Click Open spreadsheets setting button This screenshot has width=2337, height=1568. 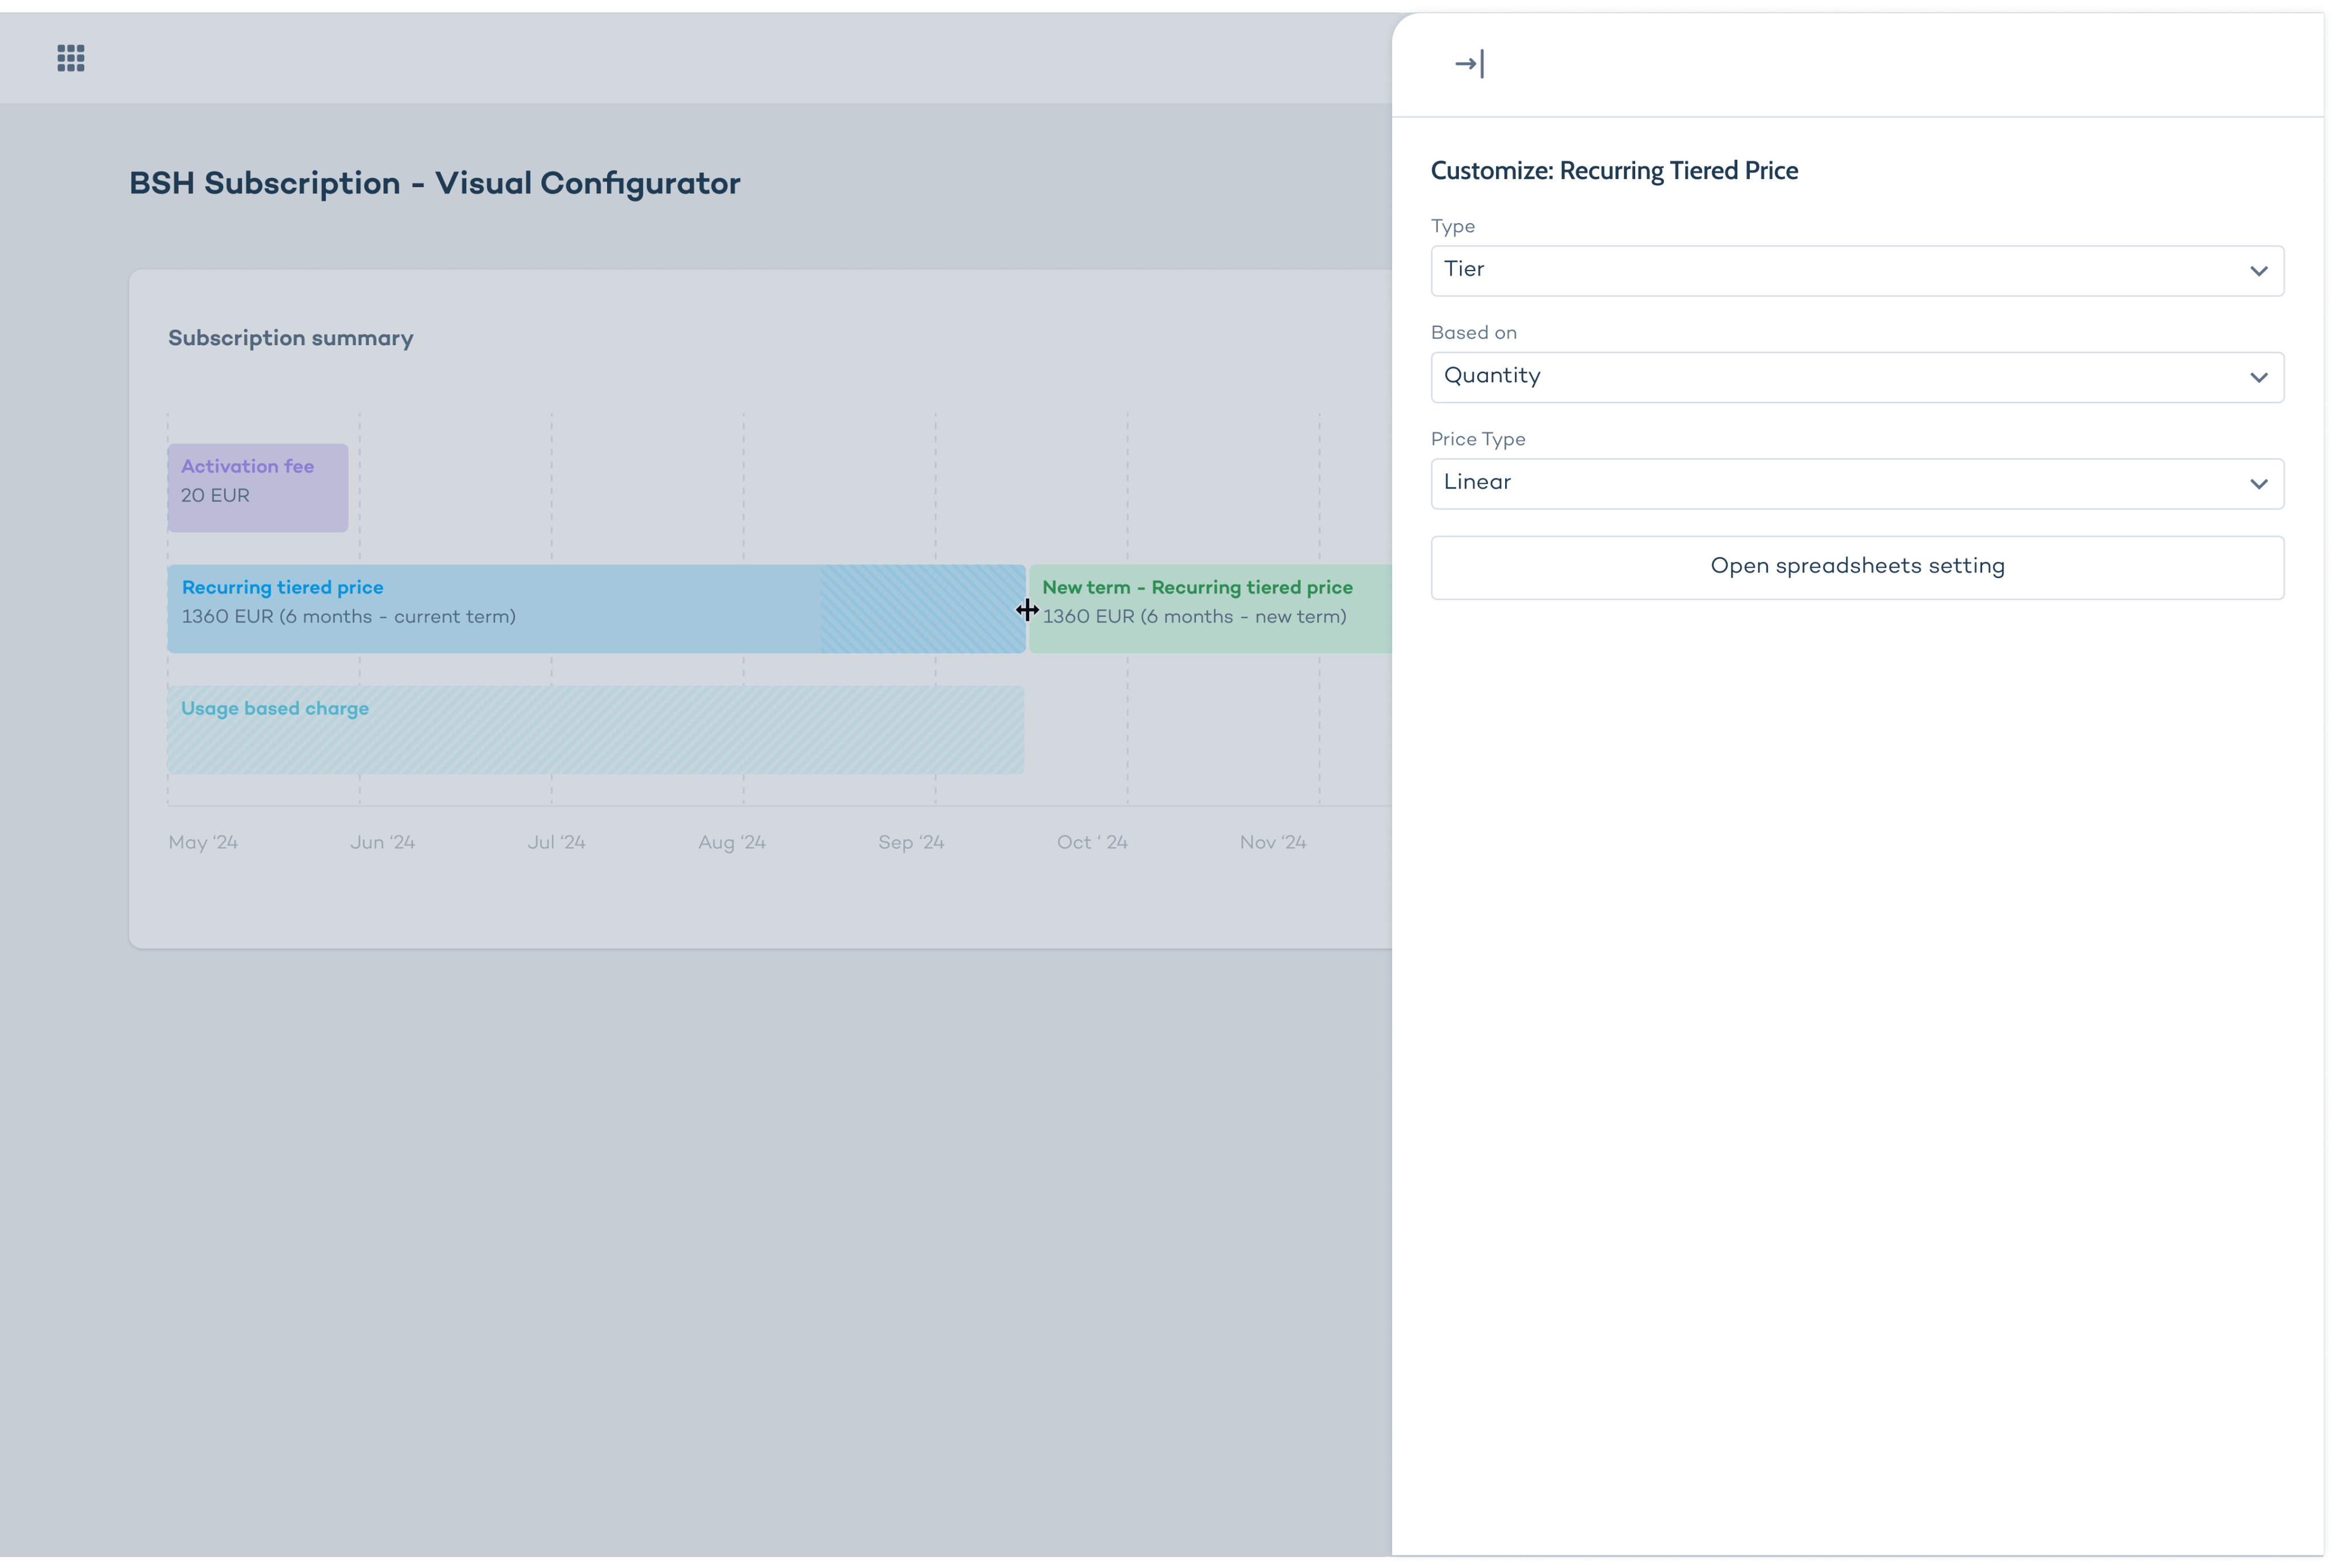click(x=1857, y=567)
